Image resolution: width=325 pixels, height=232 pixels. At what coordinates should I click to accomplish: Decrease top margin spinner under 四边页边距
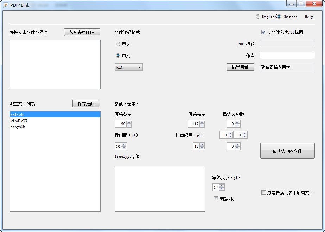pos(237,125)
